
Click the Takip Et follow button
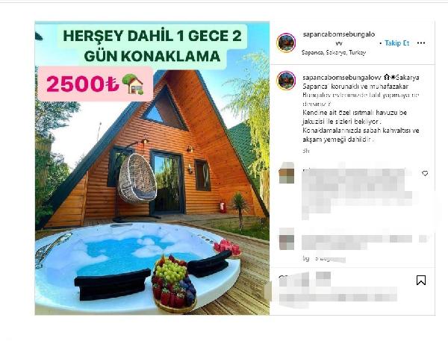click(397, 43)
